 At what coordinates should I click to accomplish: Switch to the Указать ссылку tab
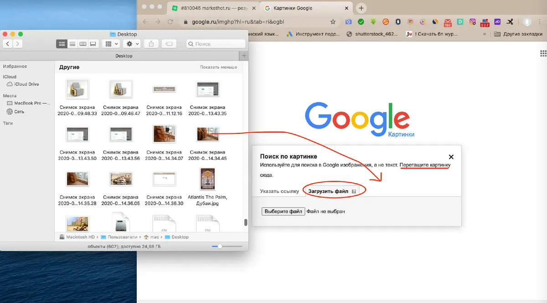point(279,191)
